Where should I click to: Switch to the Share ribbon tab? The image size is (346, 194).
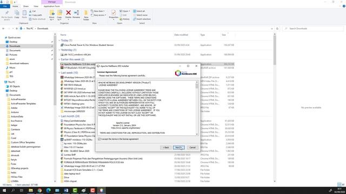(26, 6)
